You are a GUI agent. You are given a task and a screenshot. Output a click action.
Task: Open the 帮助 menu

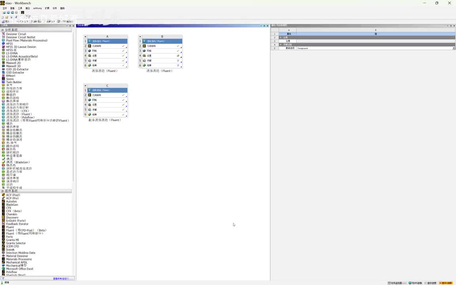pyautogui.click(x=62, y=8)
